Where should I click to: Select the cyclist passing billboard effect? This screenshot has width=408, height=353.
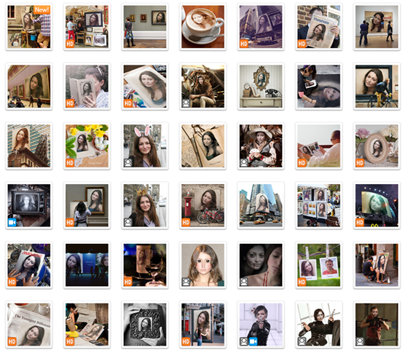pyautogui.click(x=377, y=87)
